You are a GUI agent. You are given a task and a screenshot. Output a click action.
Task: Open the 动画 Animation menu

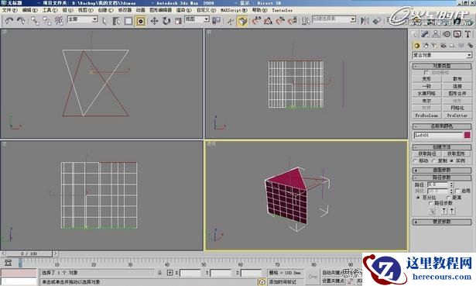point(140,10)
